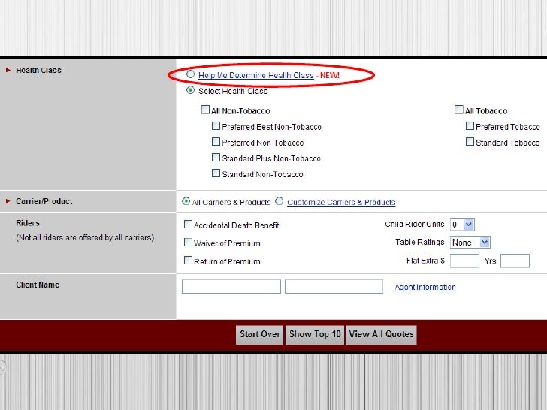
Task: Click the View All Quotes button
Action: [381, 335]
